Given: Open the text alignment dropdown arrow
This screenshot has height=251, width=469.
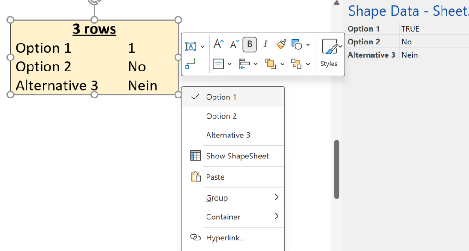Looking at the screenshot, I should [x=229, y=64].
